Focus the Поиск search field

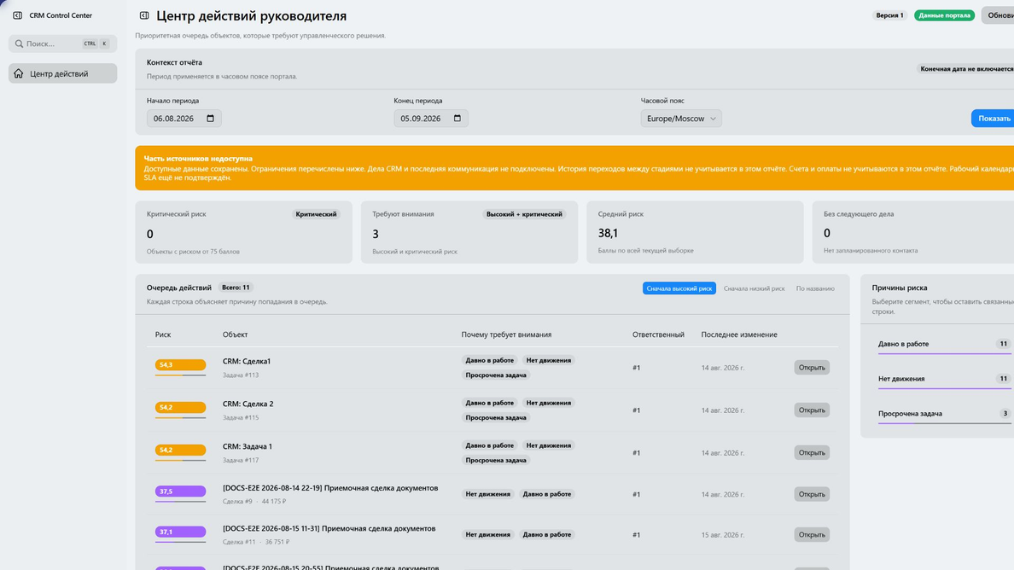point(62,44)
